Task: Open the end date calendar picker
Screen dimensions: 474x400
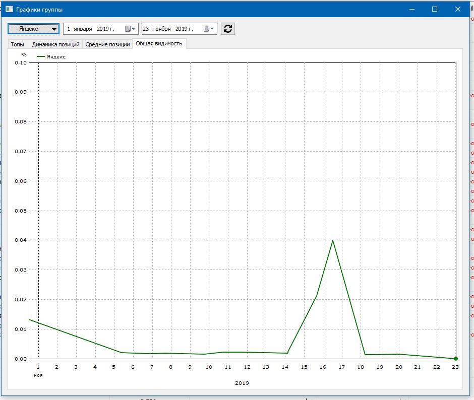Action: click(209, 29)
